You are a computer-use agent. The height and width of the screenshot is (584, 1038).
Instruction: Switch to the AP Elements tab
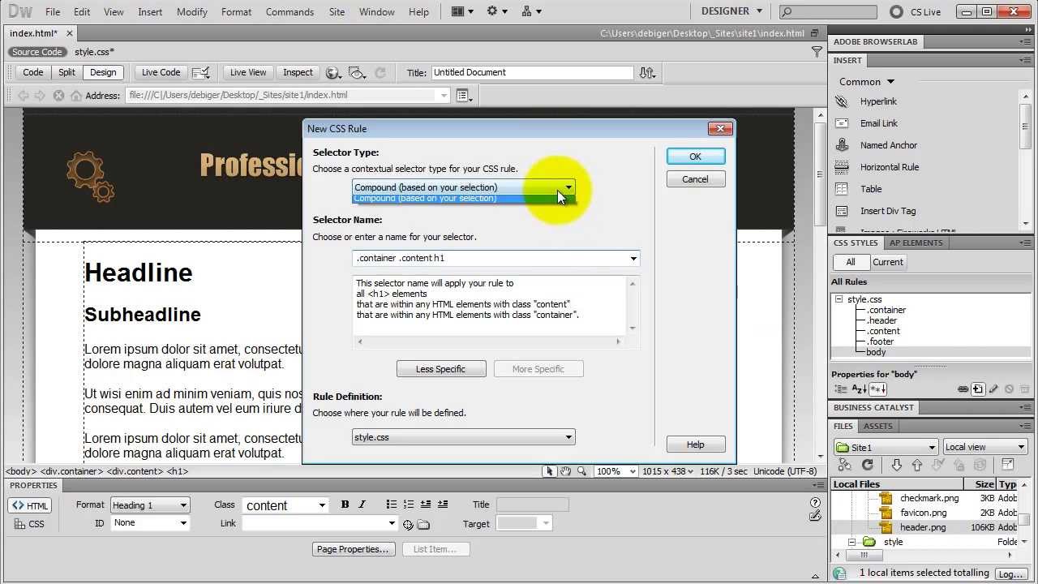pyautogui.click(x=916, y=243)
